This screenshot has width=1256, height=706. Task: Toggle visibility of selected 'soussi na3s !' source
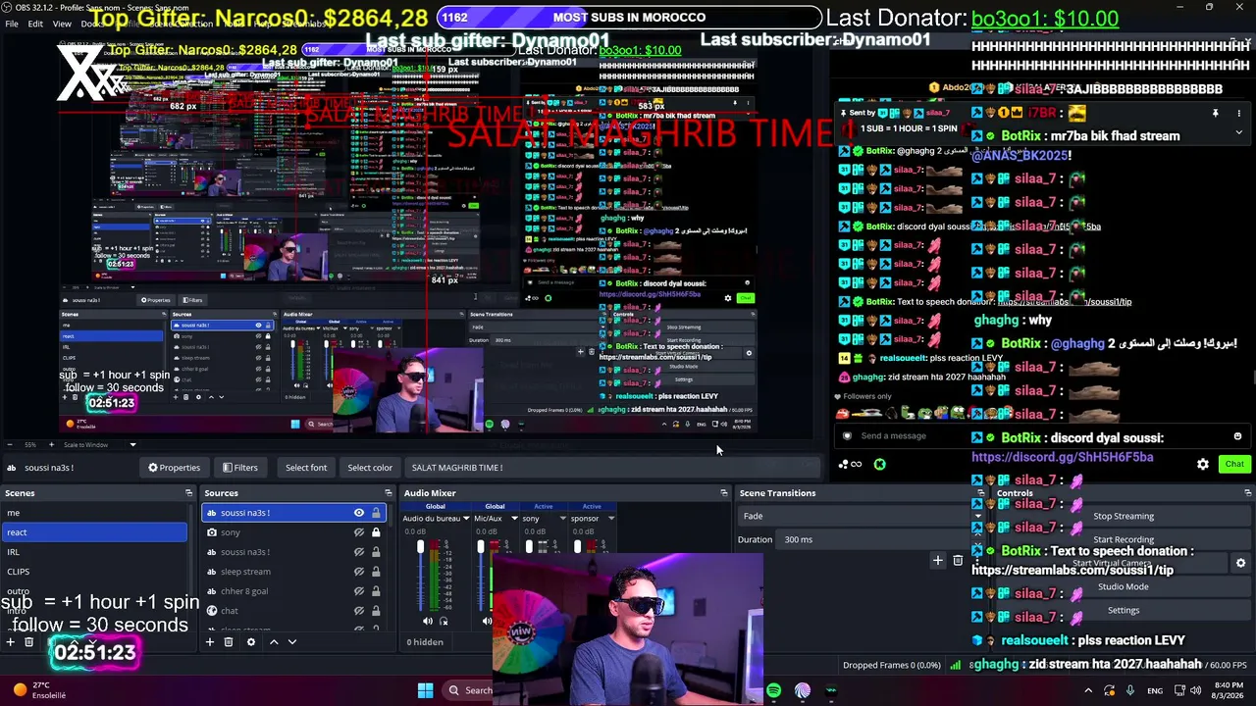359,513
